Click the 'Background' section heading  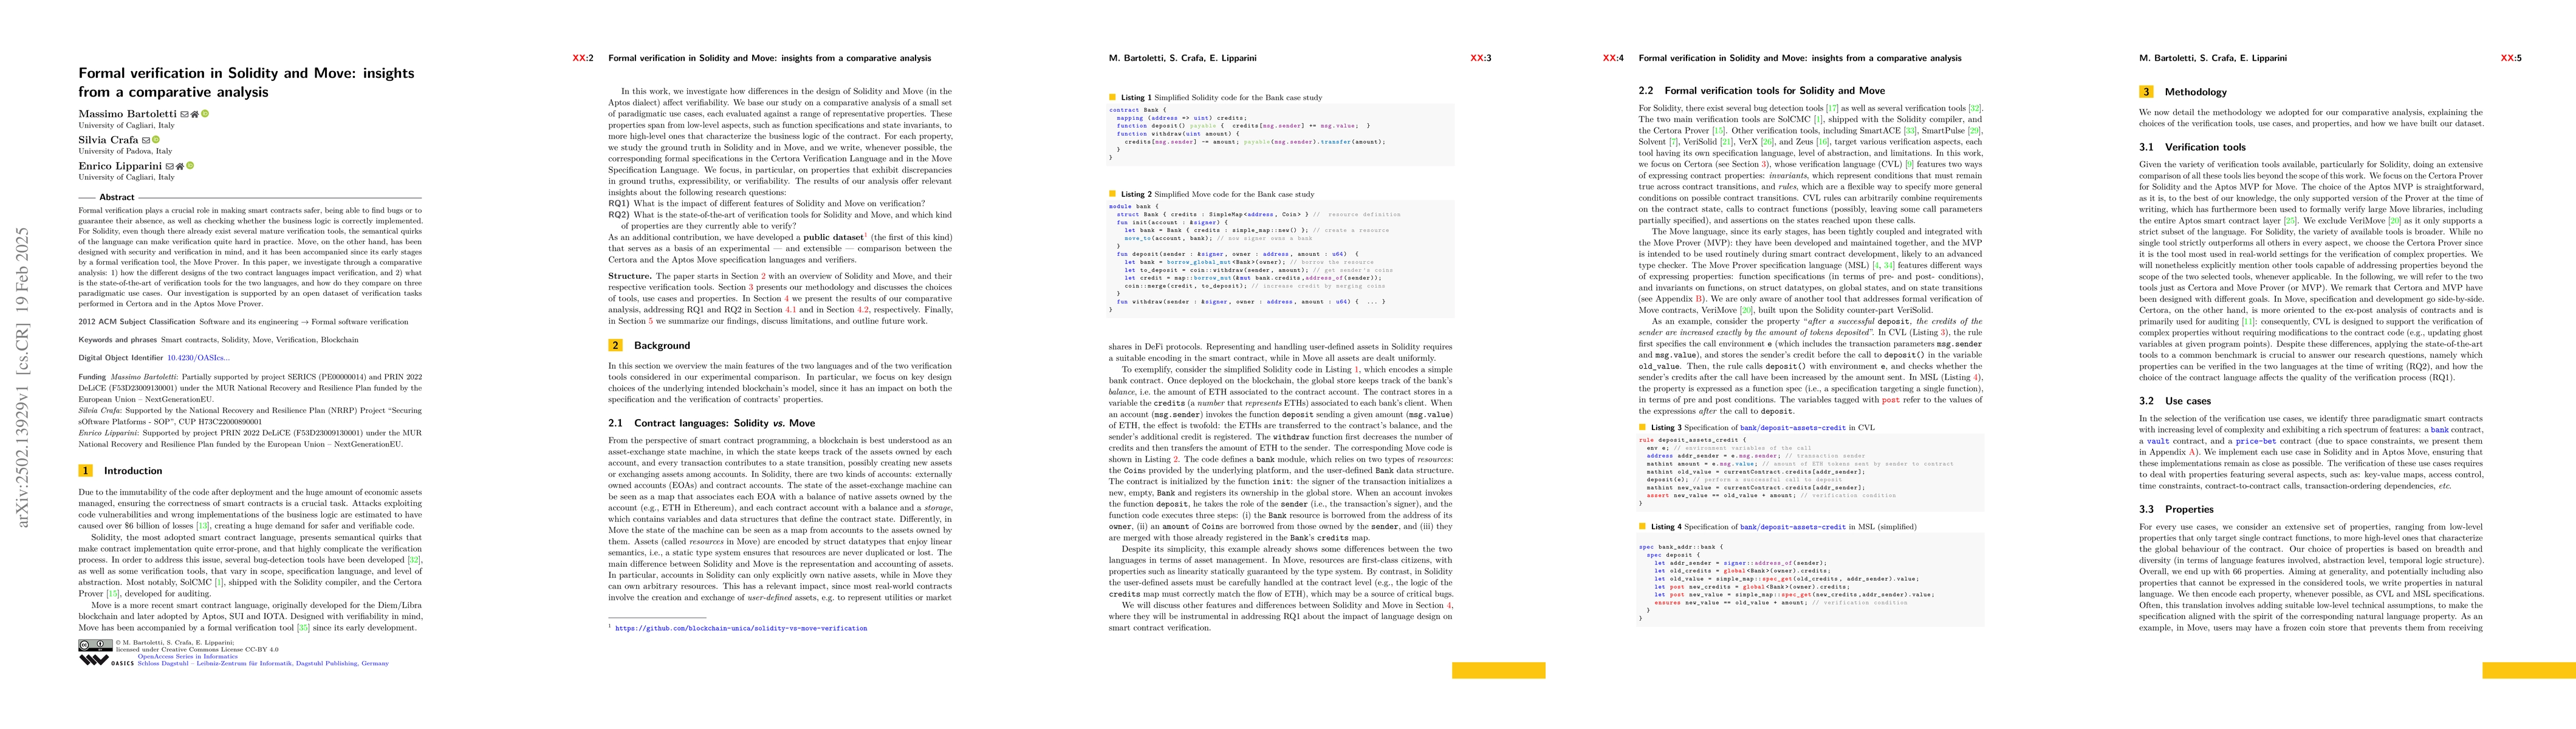click(x=662, y=345)
